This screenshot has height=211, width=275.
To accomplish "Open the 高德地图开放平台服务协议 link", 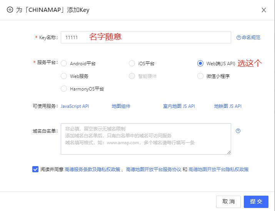I will pos(153,169).
